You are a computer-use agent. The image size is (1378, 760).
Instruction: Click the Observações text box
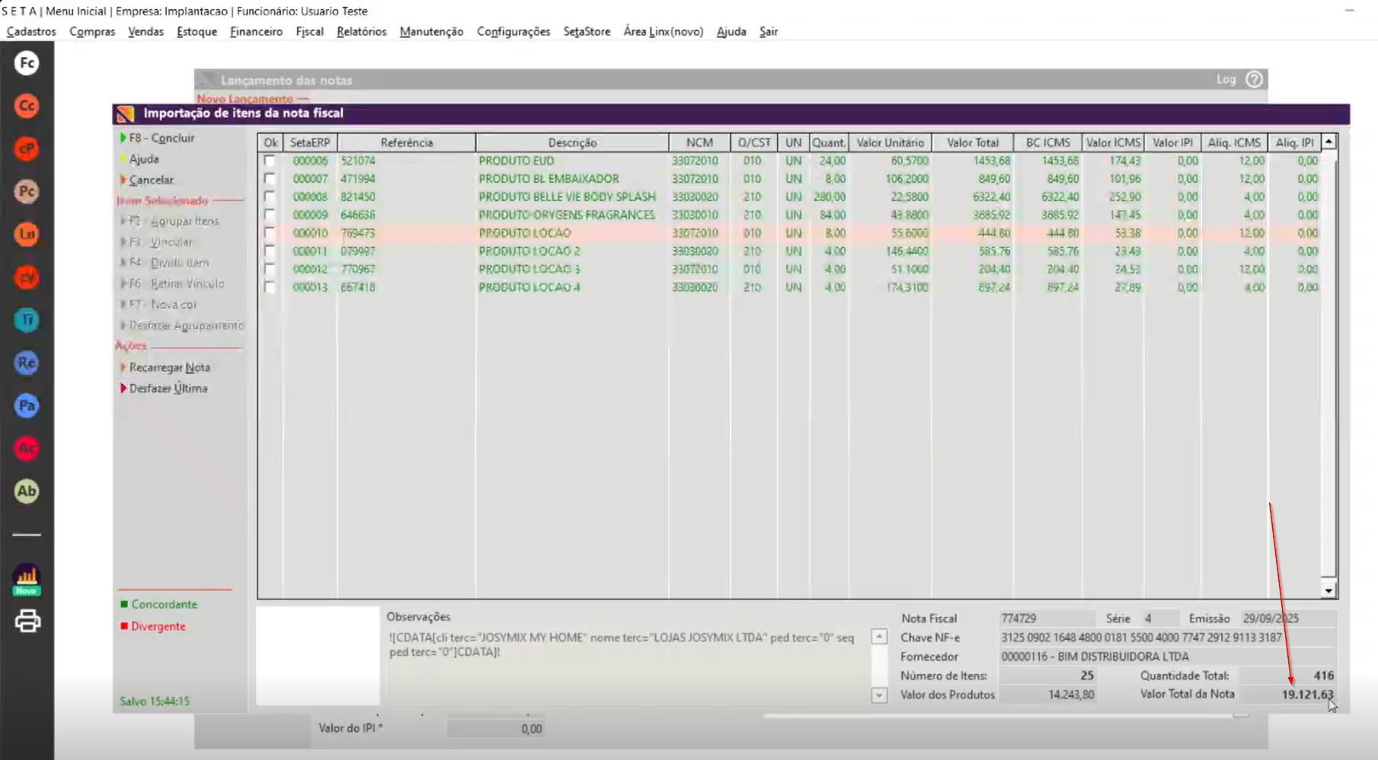(x=627, y=665)
